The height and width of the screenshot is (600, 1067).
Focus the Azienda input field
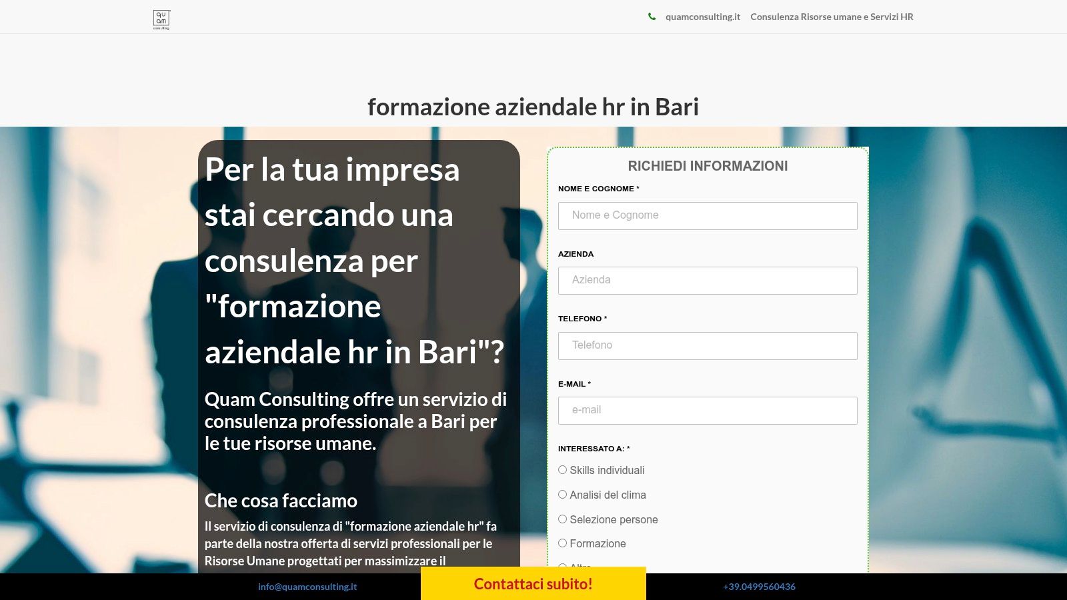coord(708,281)
